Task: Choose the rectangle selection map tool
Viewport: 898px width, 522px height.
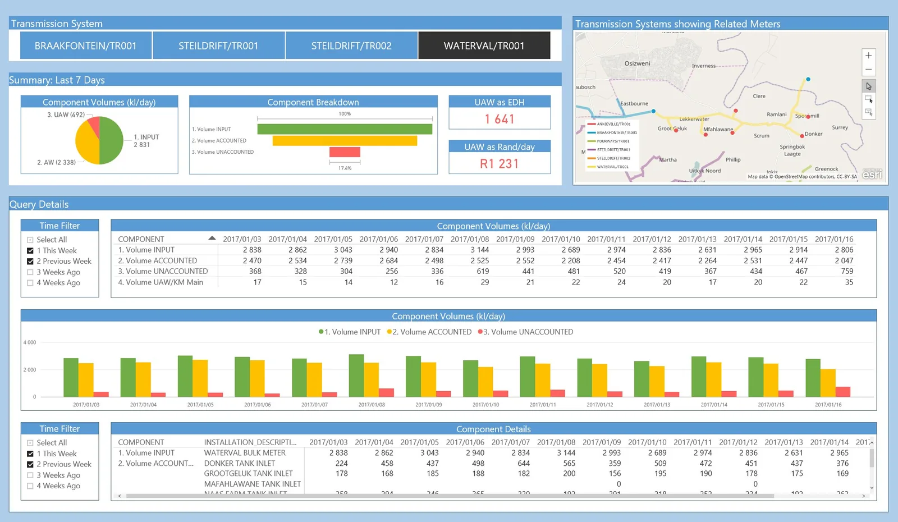Action: coord(868,99)
